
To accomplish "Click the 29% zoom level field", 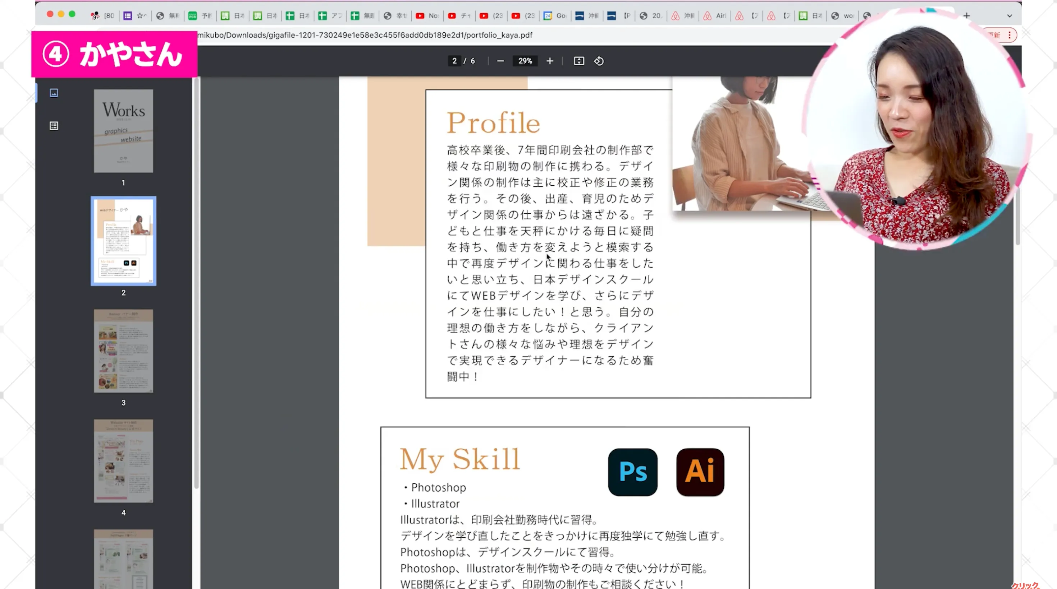I will [525, 61].
